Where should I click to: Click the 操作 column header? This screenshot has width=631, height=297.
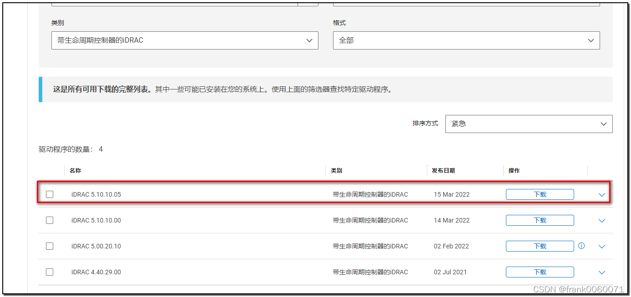514,171
